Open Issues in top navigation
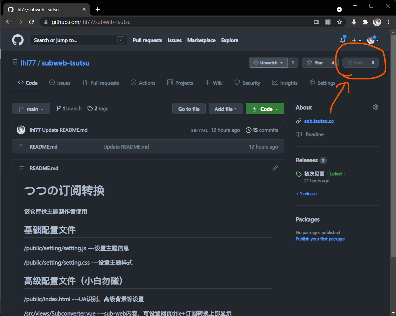This screenshot has height=316, width=396. (x=175, y=40)
